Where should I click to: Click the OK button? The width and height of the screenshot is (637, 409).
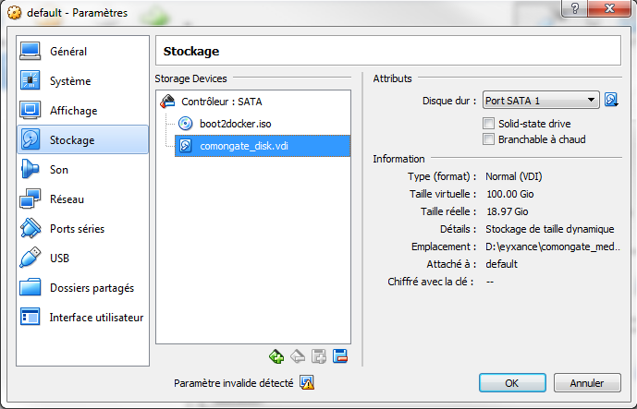512,383
